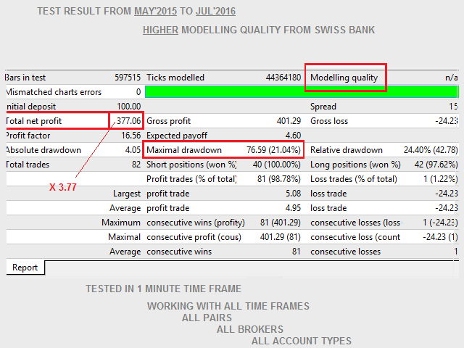Screen dimensions: 464x348
Task: Click the Initial deposit value 100.00
Action: (x=129, y=107)
